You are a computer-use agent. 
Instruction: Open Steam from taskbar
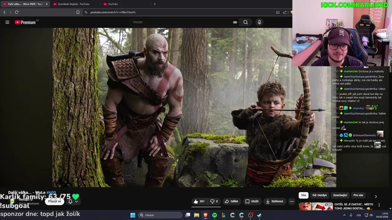[x=259, y=215]
